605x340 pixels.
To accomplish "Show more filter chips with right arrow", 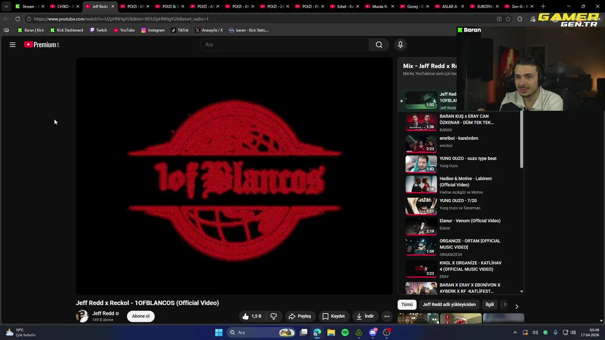I will 517,306.
